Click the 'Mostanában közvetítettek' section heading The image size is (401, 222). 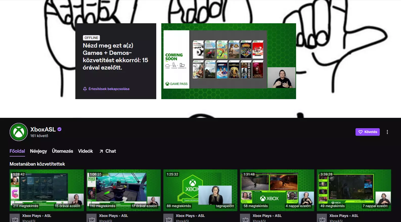tap(37, 164)
